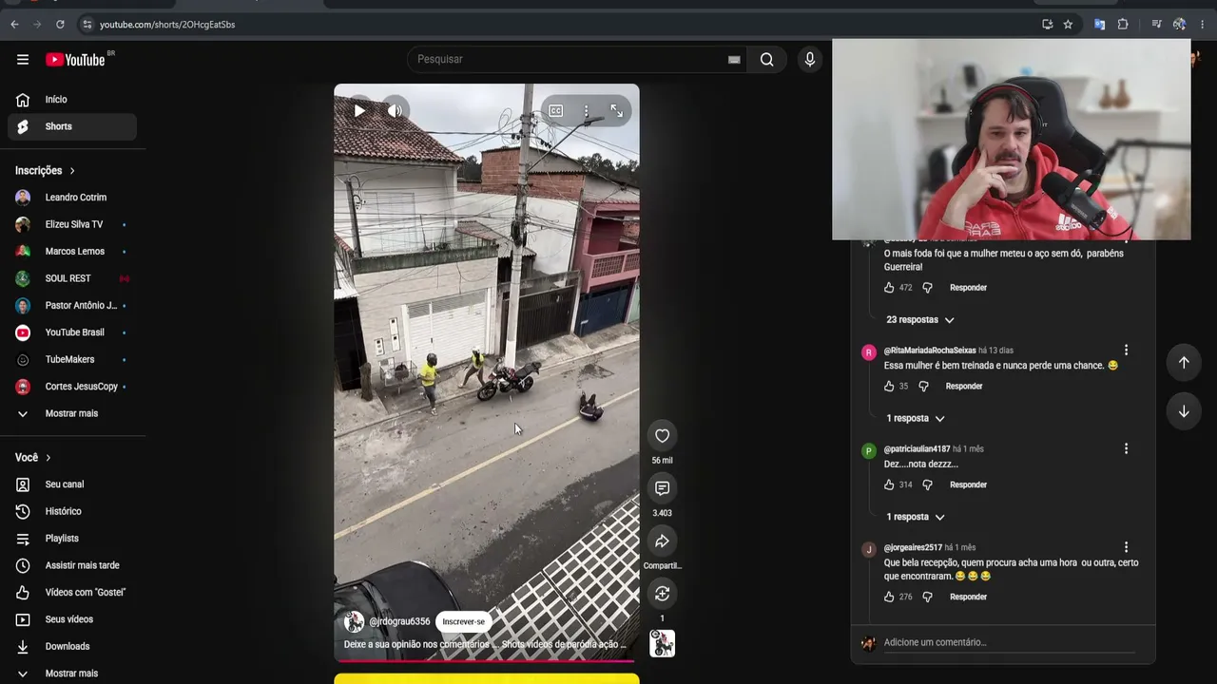Reply to the patriciaulian4187 comment
Viewport: 1217px width, 684px height.
(x=968, y=485)
